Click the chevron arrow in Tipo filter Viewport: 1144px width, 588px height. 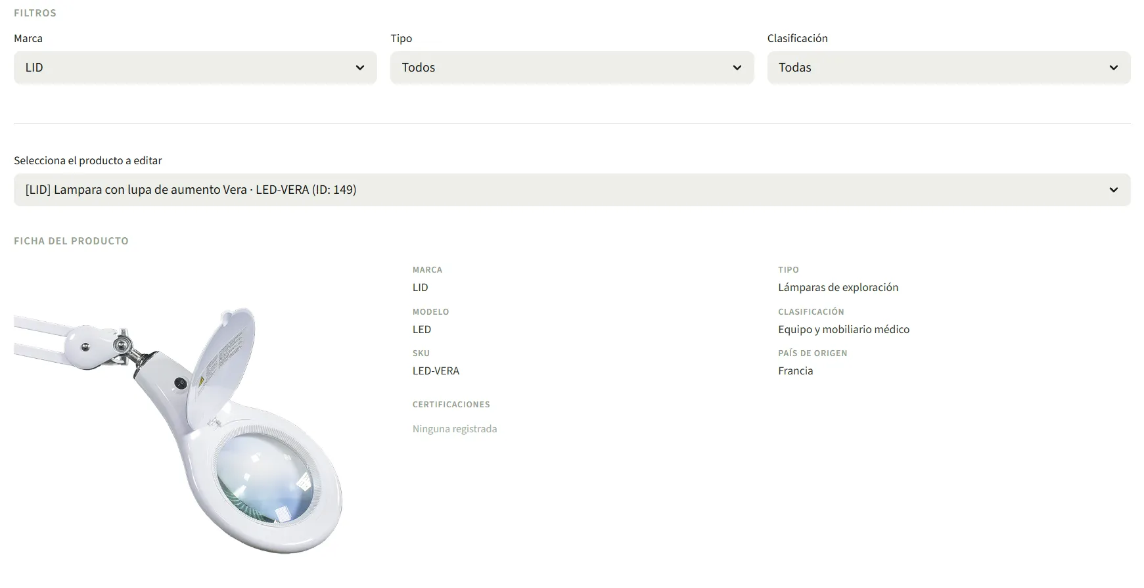737,68
